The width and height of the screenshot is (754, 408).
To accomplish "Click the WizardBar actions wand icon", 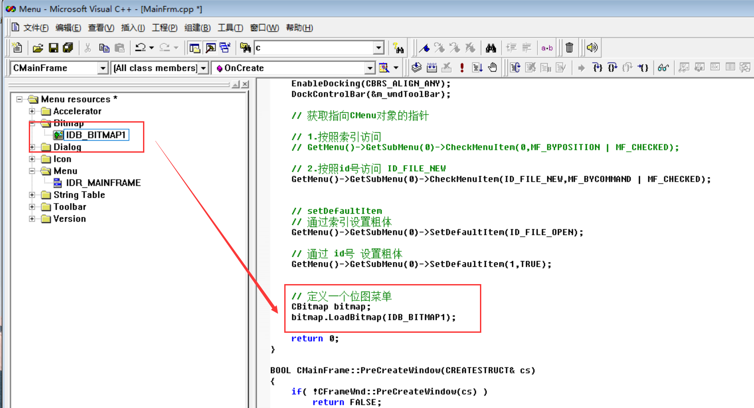I will click(384, 68).
